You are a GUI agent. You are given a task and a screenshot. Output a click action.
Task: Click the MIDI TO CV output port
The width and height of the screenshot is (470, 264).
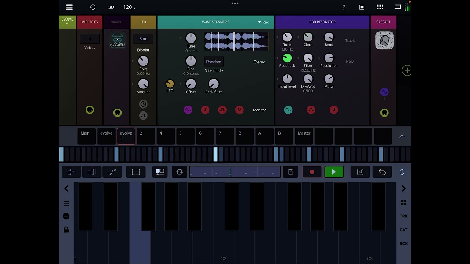tap(90, 110)
